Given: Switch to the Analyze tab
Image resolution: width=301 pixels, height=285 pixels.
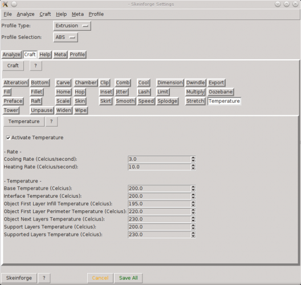Looking at the screenshot, I should click(x=11, y=55).
